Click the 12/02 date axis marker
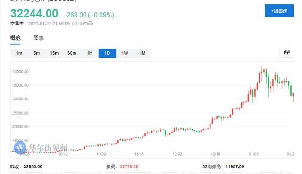Viewport: 302px width, 174px height. click(x=177, y=154)
